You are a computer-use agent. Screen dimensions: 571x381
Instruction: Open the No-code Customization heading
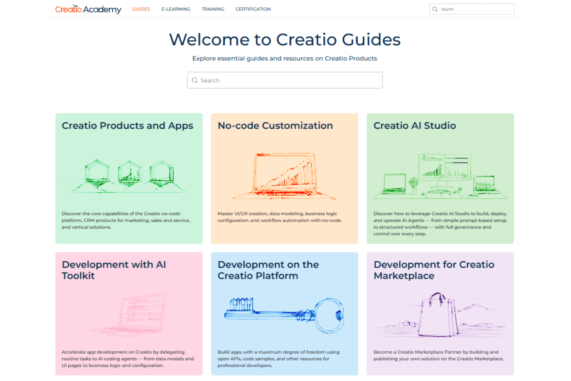pyautogui.click(x=275, y=125)
